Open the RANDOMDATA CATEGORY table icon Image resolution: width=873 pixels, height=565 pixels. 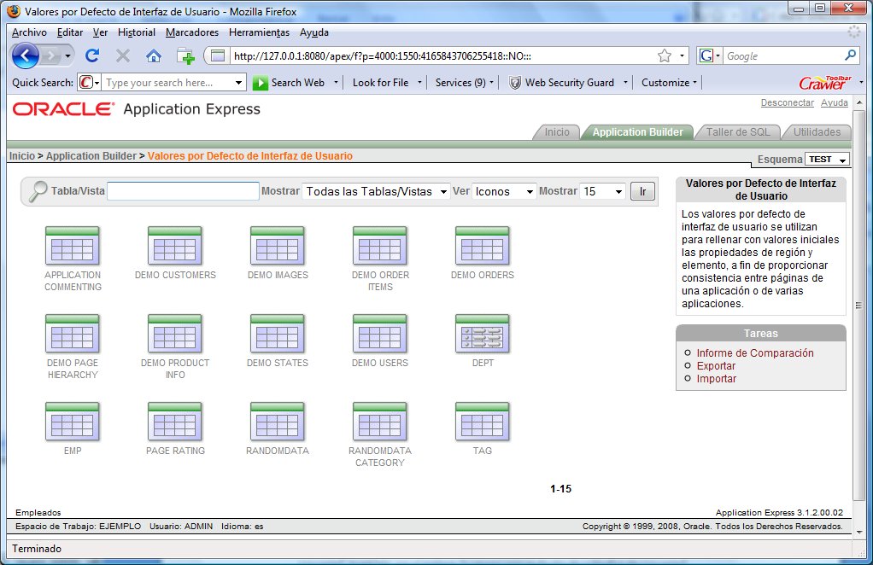[380, 422]
